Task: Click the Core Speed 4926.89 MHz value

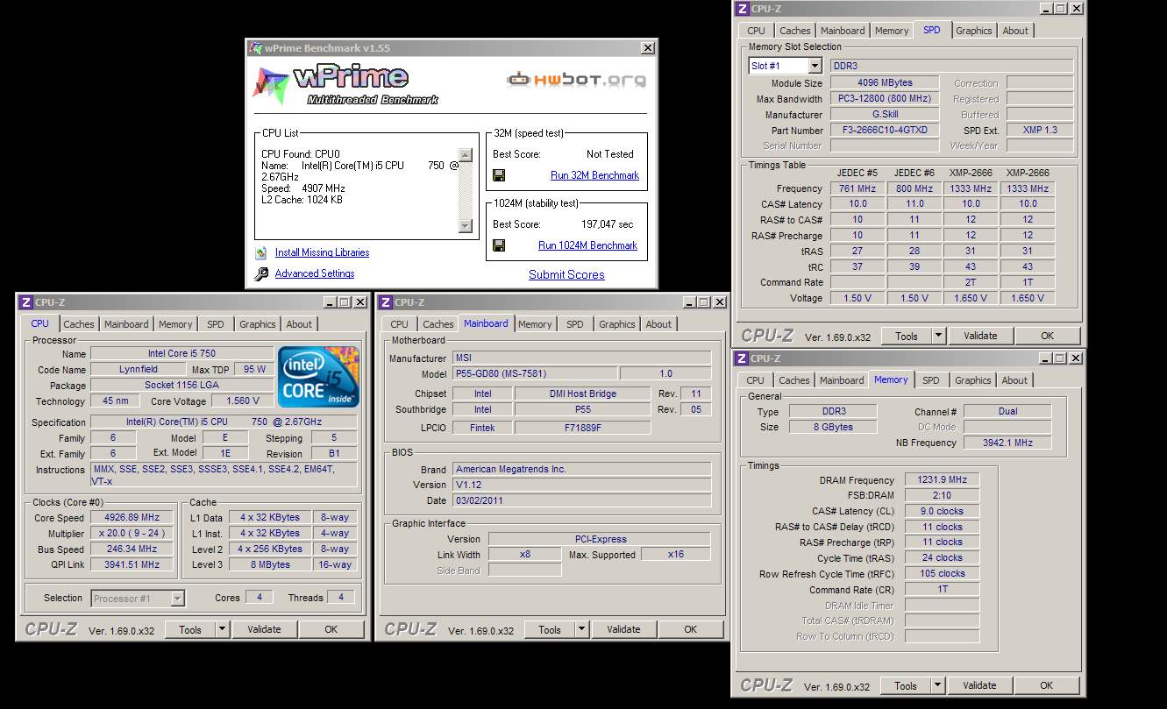Action: pyautogui.click(x=132, y=518)
